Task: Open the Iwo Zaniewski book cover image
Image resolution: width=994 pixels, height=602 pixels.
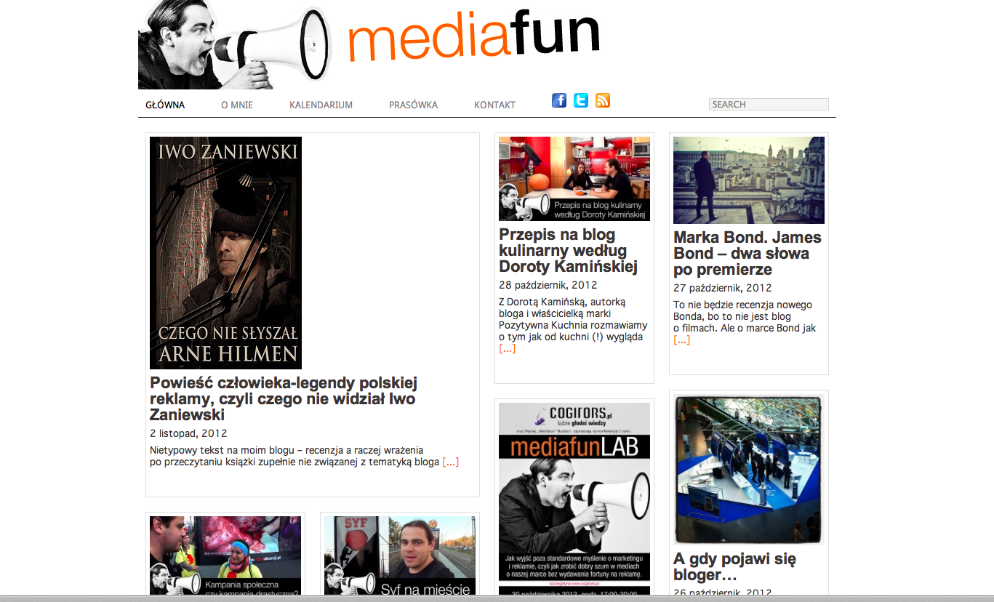Action: pos(225,252)
